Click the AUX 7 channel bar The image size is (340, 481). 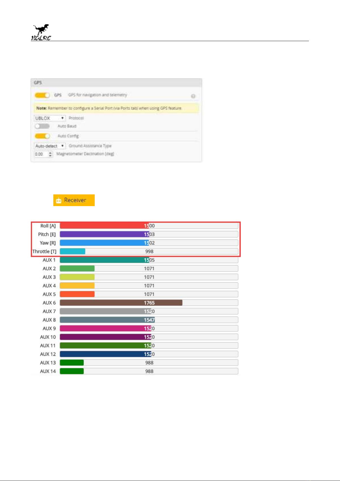coord(149,311)
